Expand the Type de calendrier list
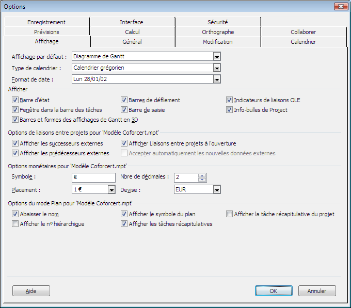 (217, 68)
